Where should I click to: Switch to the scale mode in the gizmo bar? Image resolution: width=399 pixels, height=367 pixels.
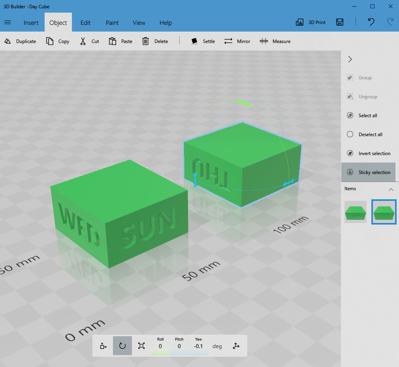[141, 346]
